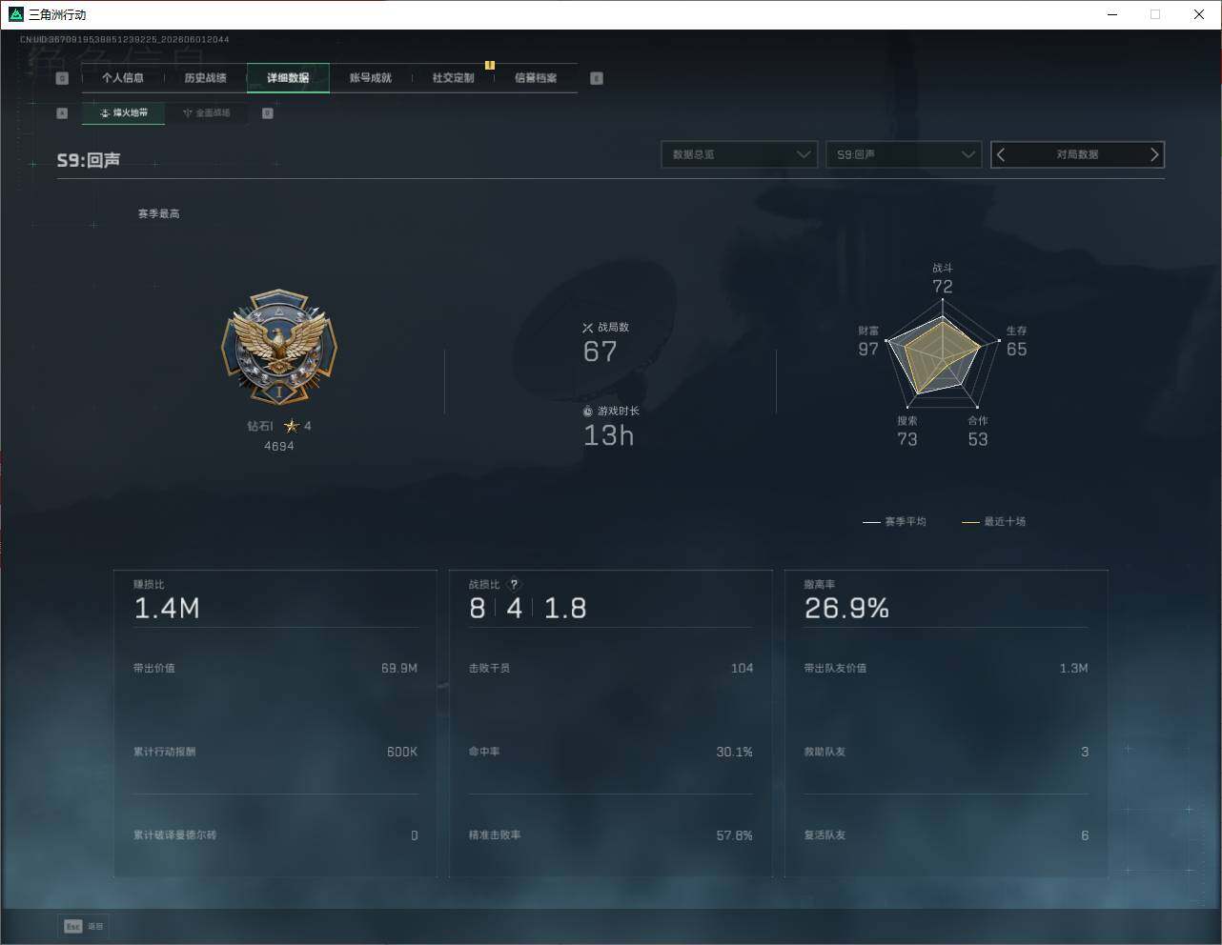
Task: Click the 命中率 row showing 30.1%
Action: 611,753
